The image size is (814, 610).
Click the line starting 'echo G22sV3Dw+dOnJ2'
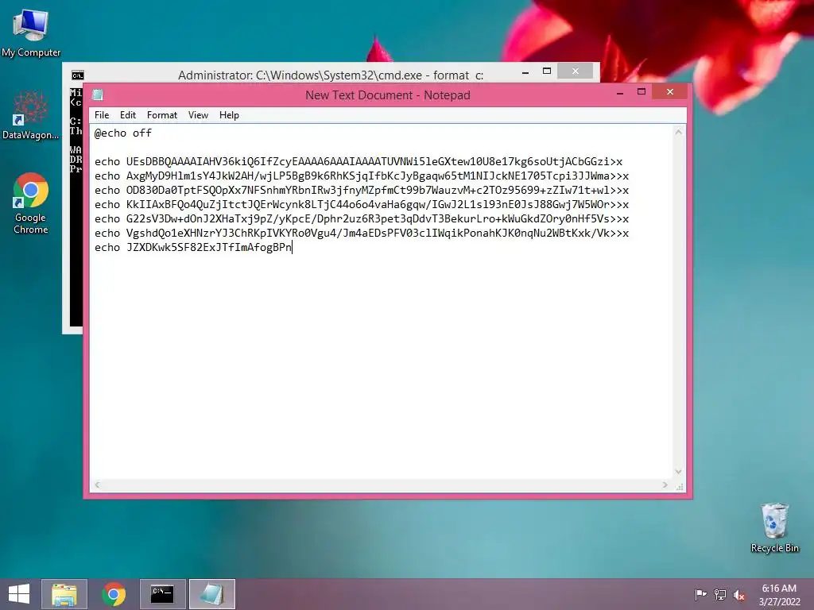pos(362,219)
